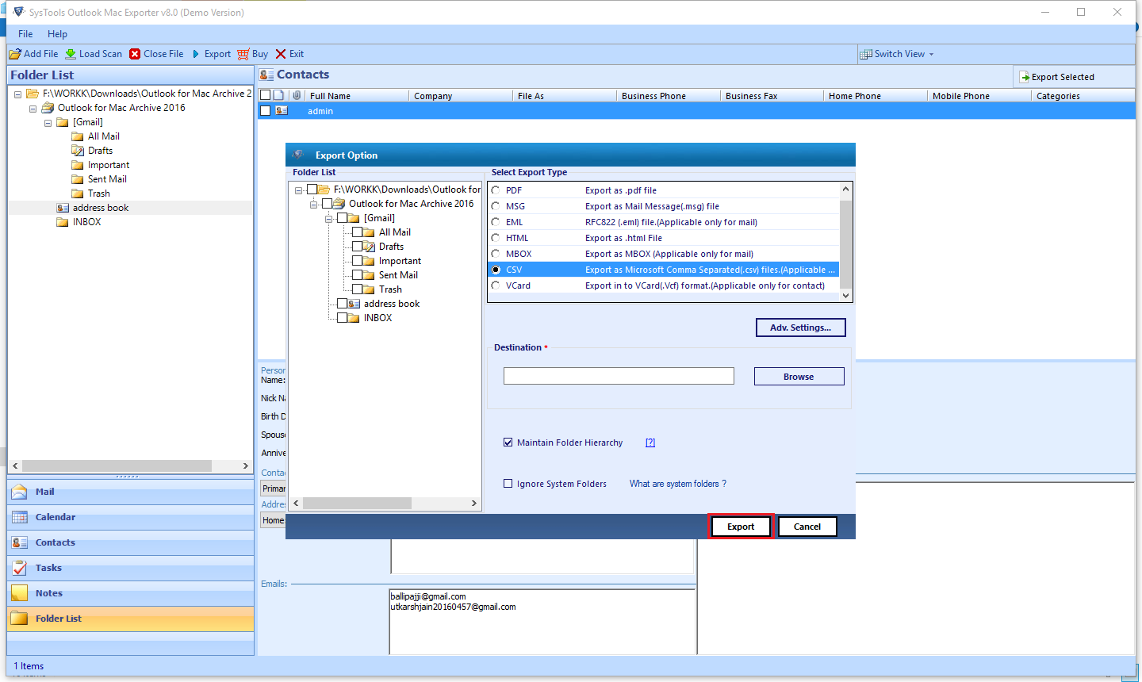This screenshot has width=1142, height=682.
Task: Click the Full Name column header
Action: coord(356,95)
